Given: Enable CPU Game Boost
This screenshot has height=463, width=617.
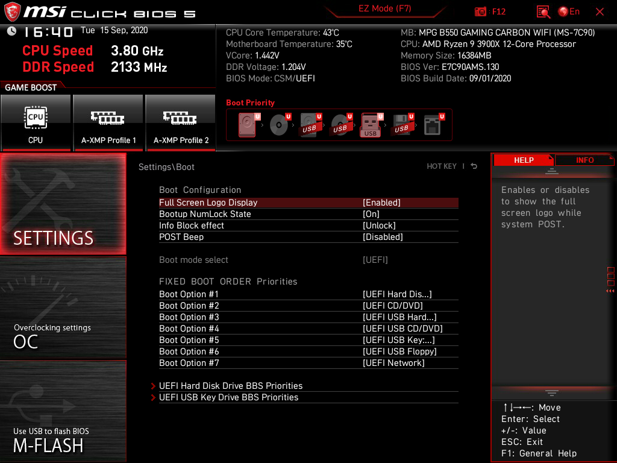Looking at the screenshot, I should 36,122.
